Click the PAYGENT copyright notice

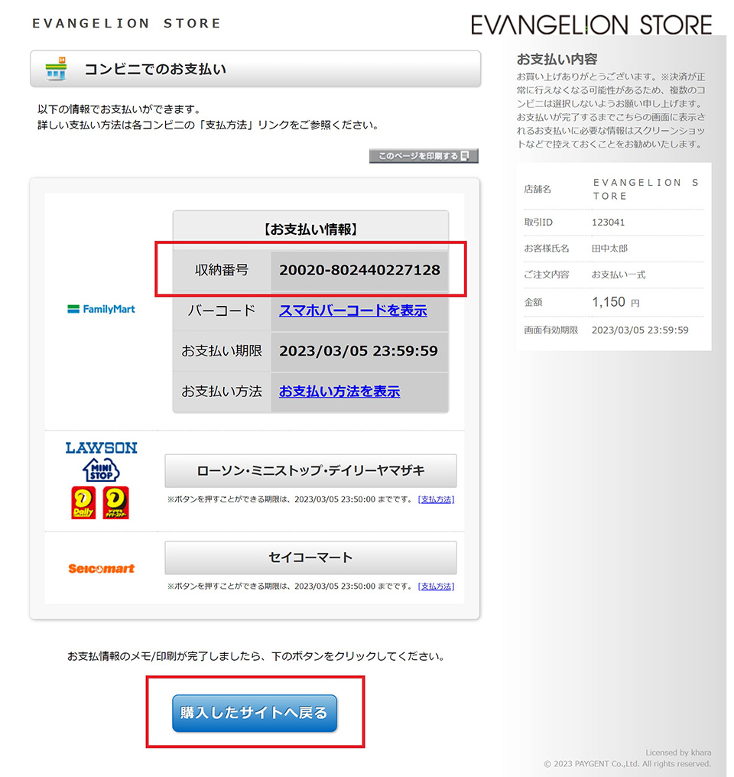[628, 764]
